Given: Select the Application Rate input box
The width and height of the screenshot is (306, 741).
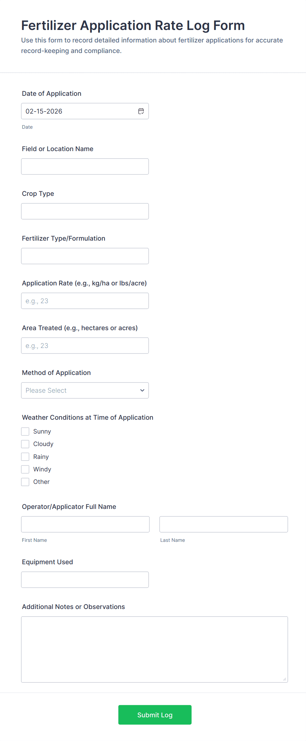Looking at the screenshot, I should (85, 301).
